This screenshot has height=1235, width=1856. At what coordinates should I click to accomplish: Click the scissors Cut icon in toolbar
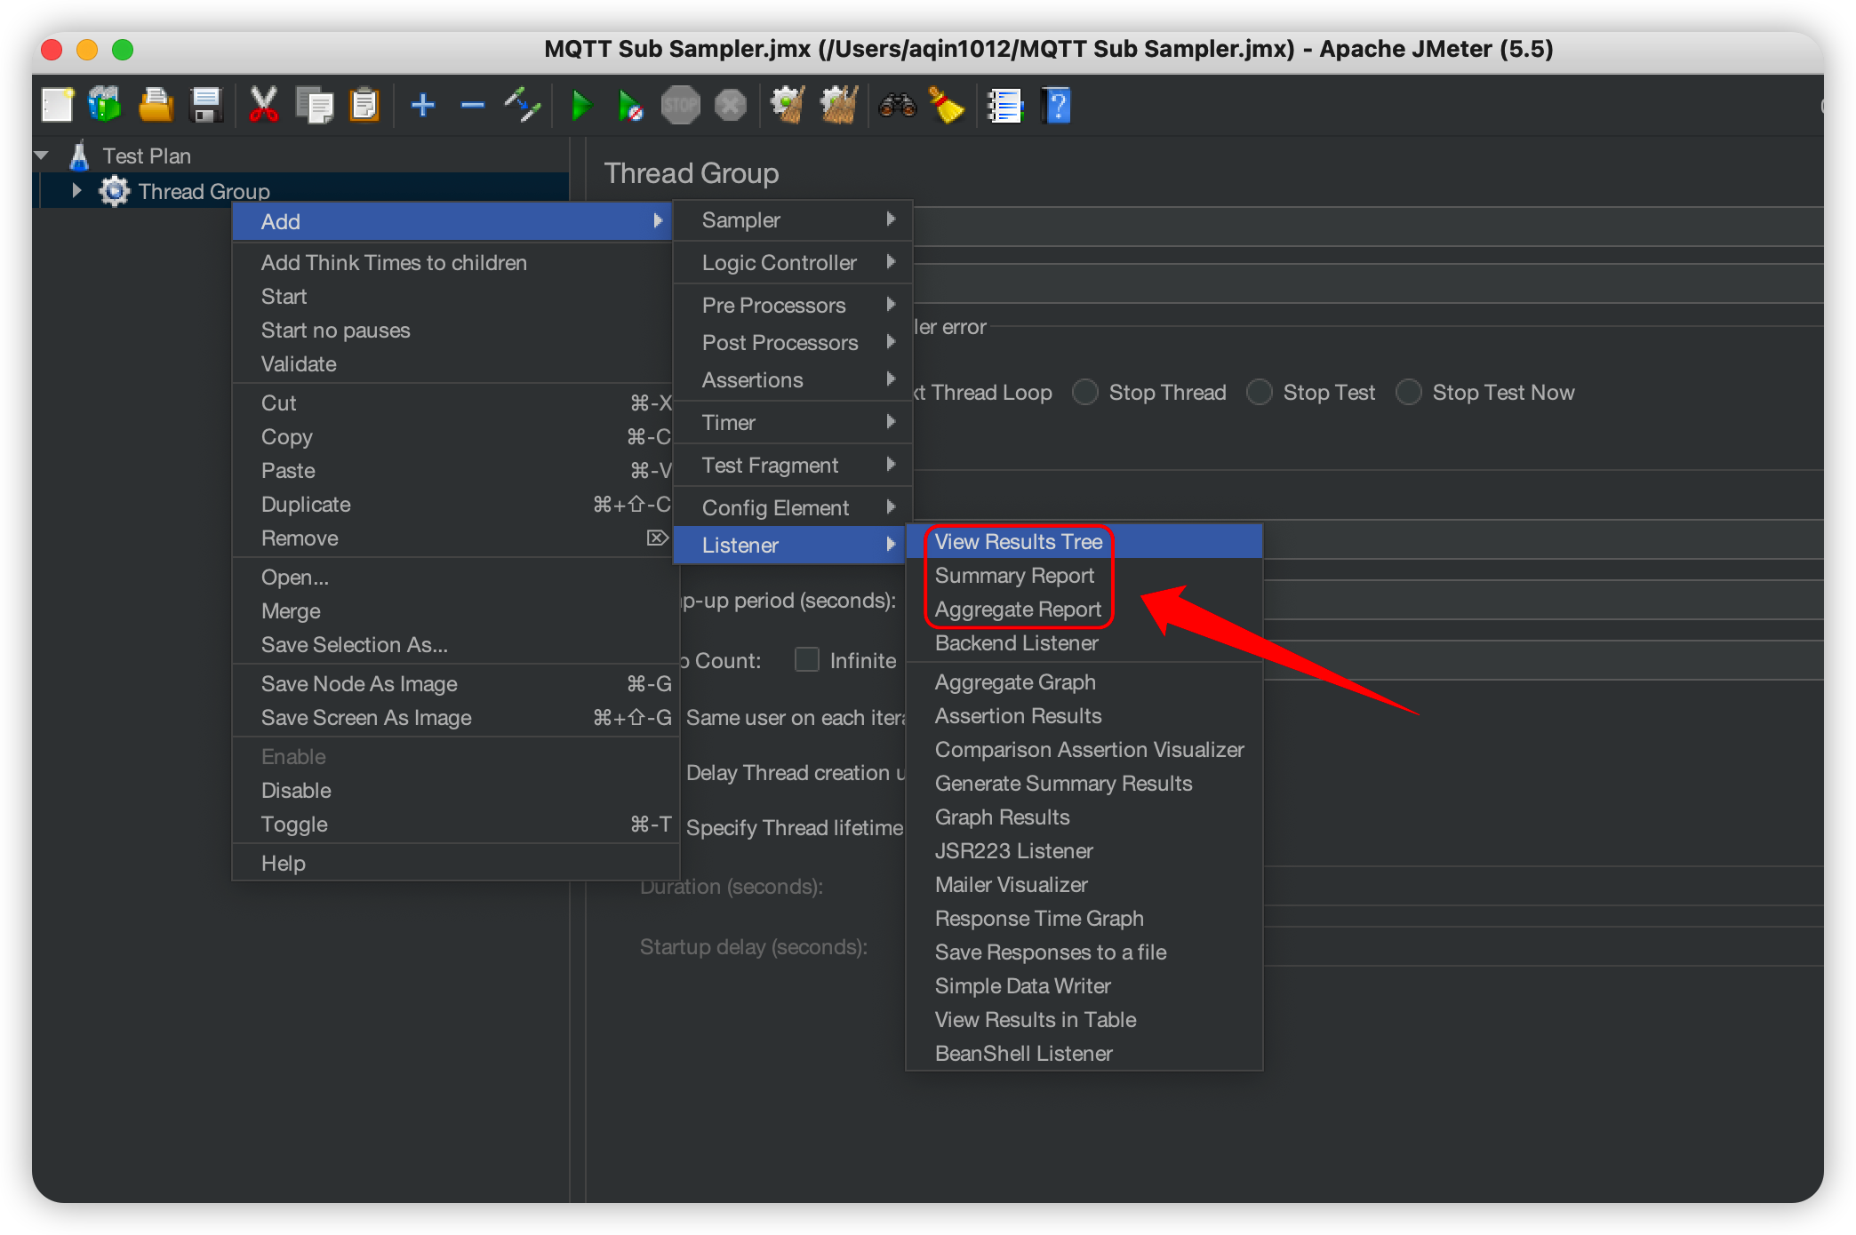263,106
